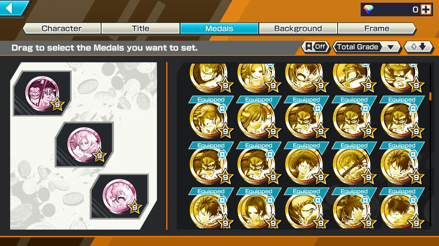
Task: Click the orange medal list scrollbar
Action: coord(430,96)
